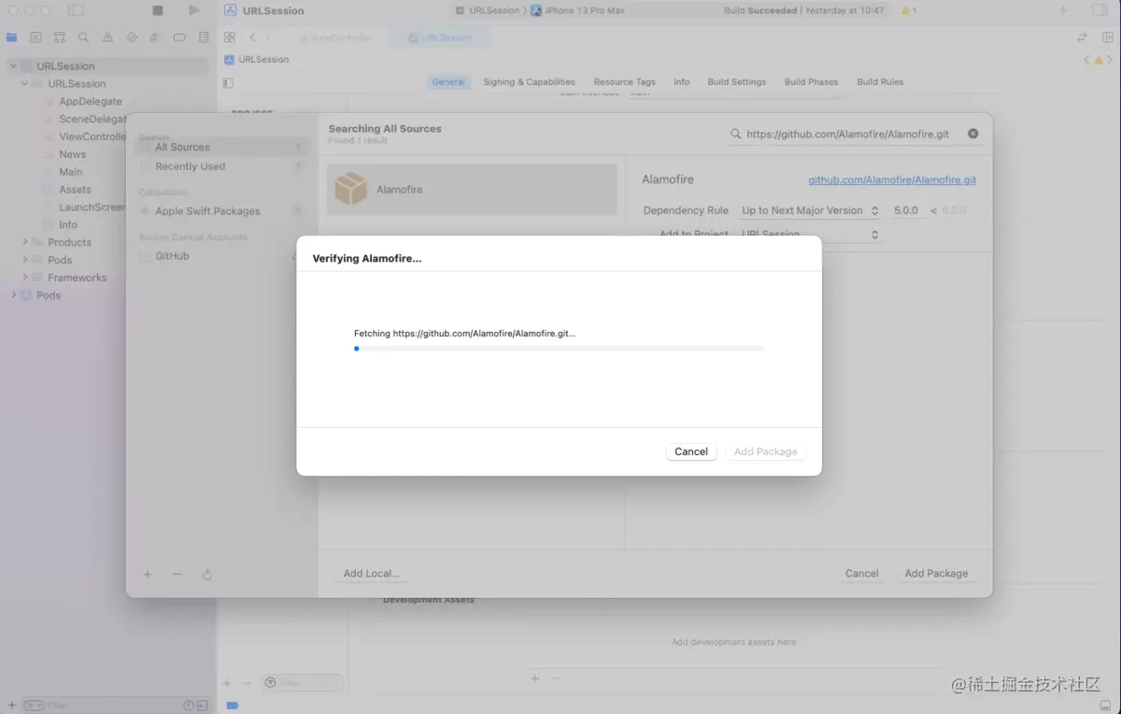The width and height of the screenshot is (1121, 714).
Task: Click the 5.0.0 minimum version field
Action: [906, 210]
